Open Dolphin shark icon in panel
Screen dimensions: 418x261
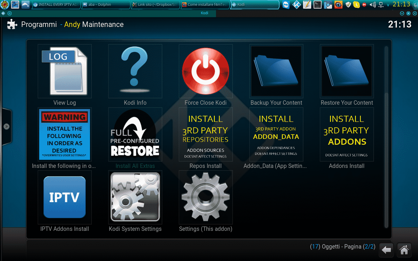tap(26, 5)
